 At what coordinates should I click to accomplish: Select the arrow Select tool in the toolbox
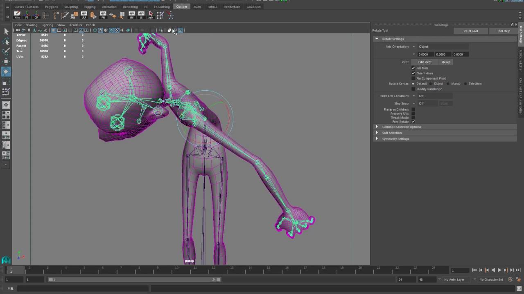coord(6,31)
